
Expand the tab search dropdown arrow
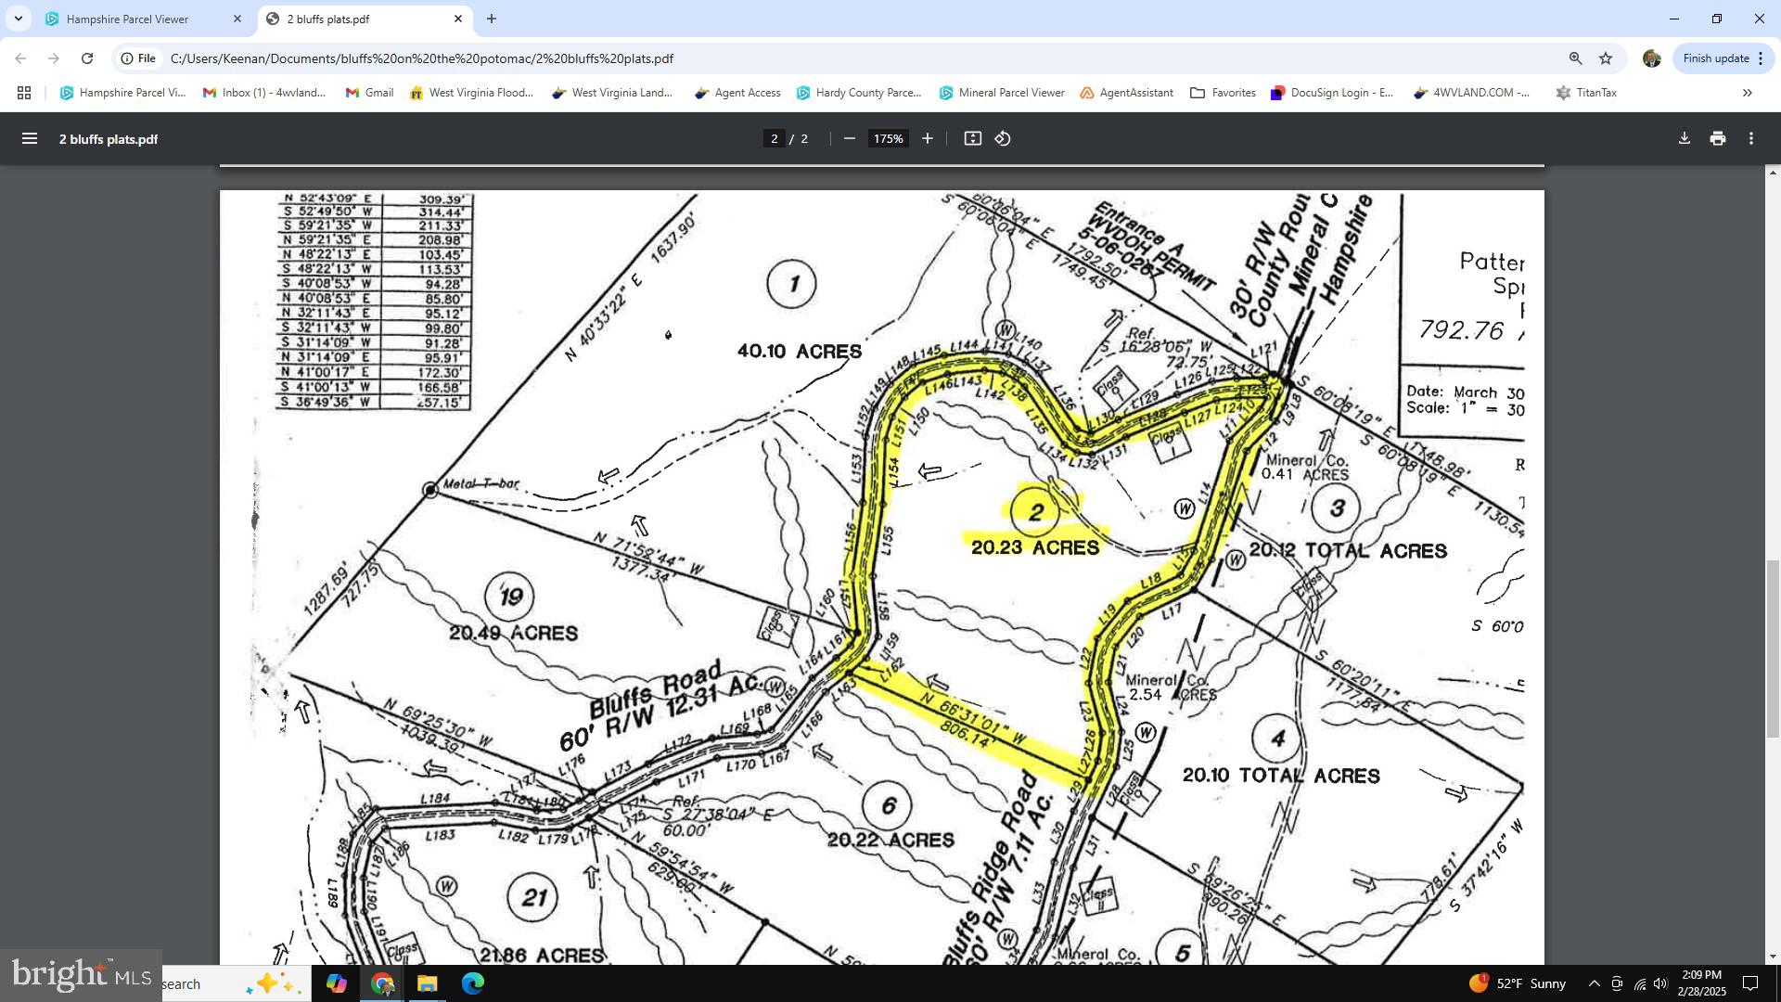click(18, 19)
